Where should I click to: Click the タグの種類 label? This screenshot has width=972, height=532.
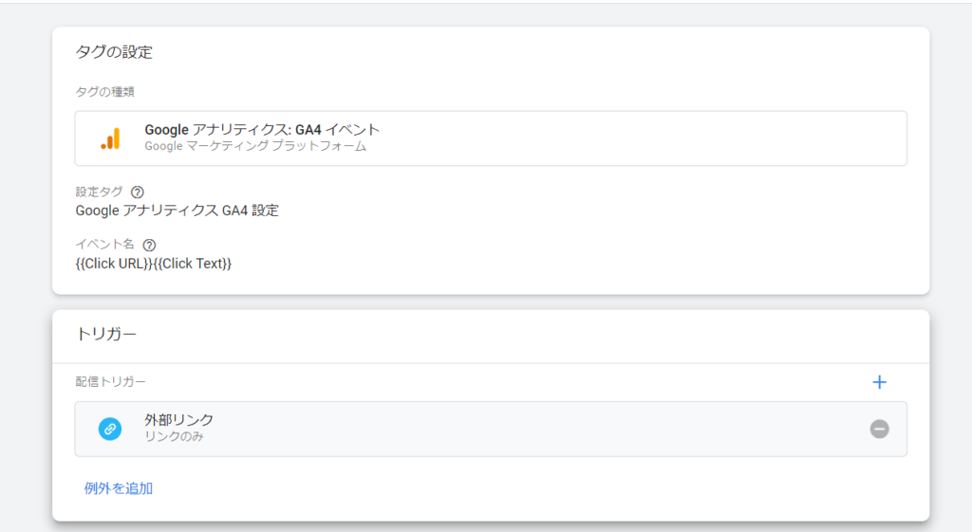point(104,91)
